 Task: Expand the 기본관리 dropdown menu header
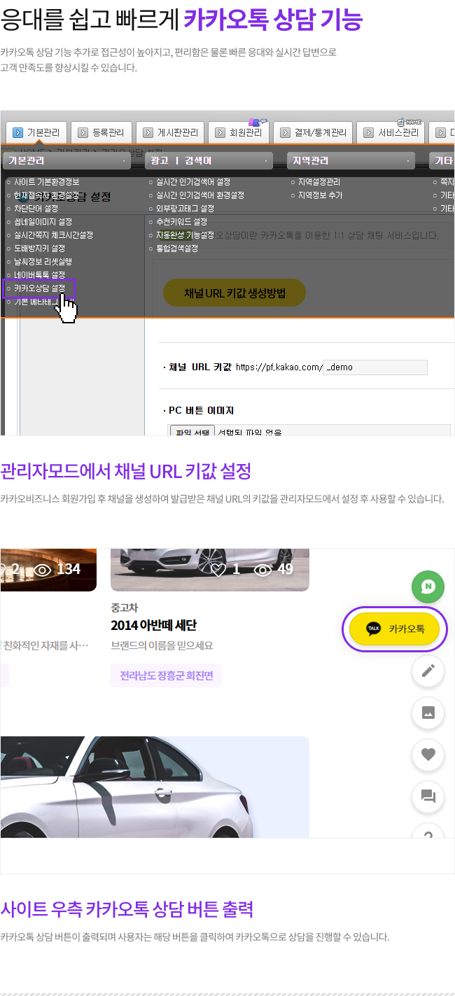click(66, 161)
